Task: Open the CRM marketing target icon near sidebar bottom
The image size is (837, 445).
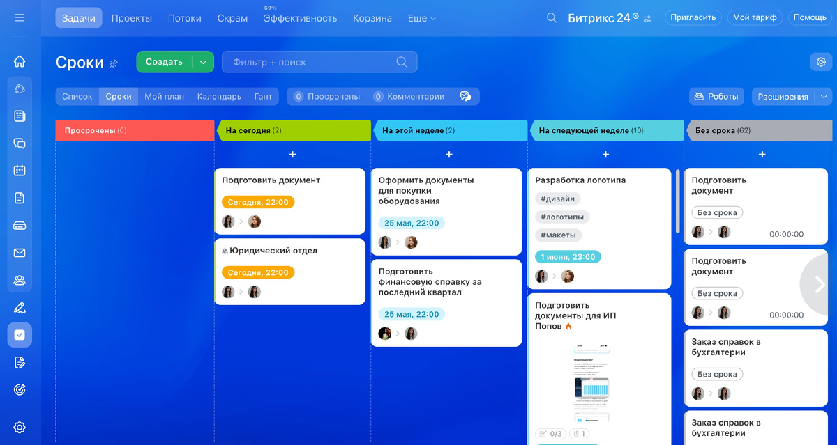Action: pyautogui.click(x=20, y=390)
